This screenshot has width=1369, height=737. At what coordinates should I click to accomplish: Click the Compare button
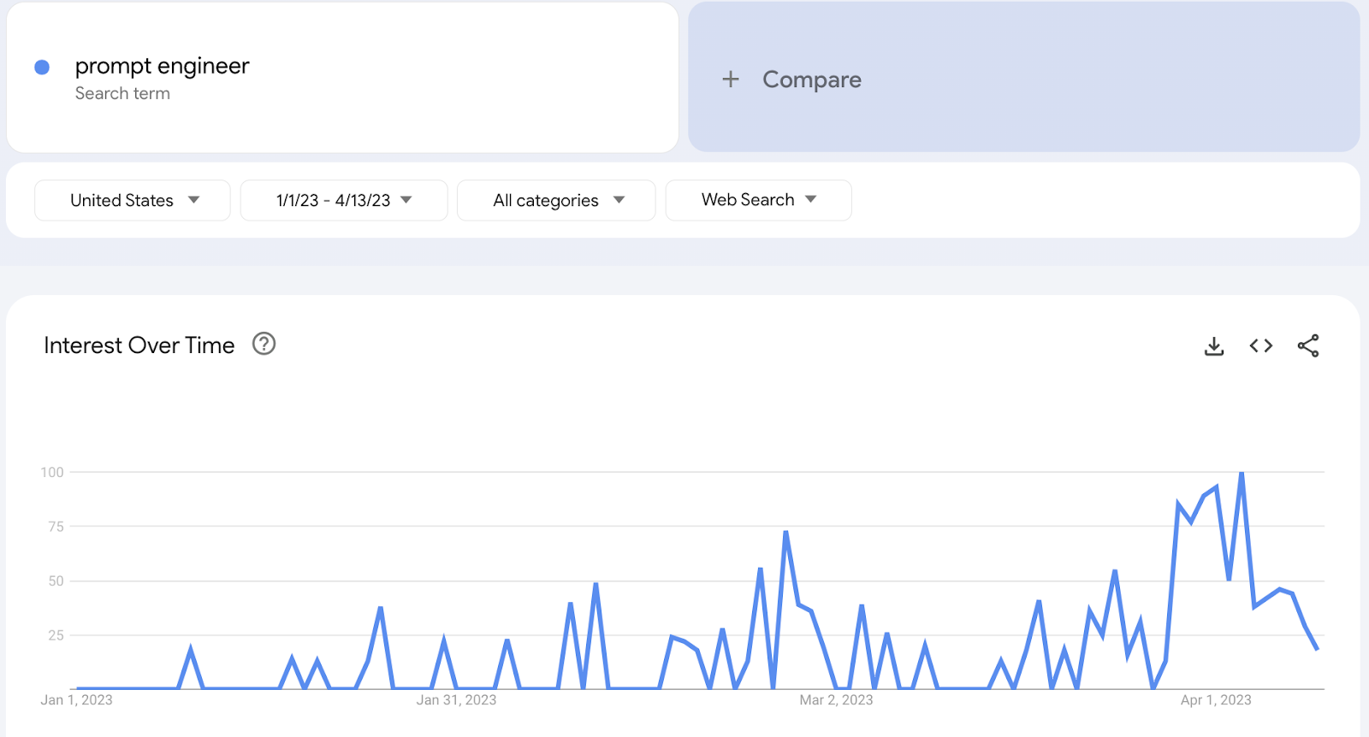(x=812, y=80)
